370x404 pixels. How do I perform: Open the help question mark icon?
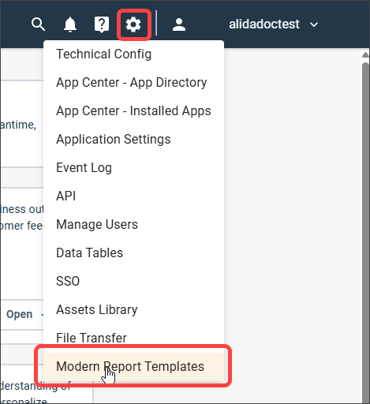102,24
